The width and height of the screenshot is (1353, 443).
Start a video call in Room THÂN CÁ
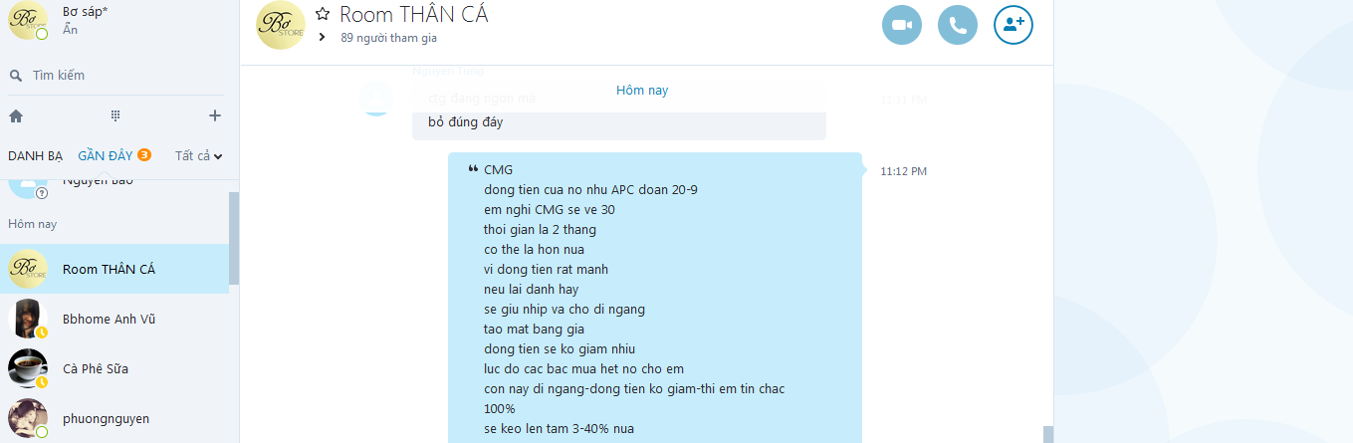[x=902, y=25]
